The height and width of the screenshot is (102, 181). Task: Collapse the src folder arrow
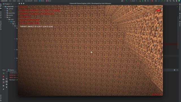pyautogui.click(x=5, y=17)
